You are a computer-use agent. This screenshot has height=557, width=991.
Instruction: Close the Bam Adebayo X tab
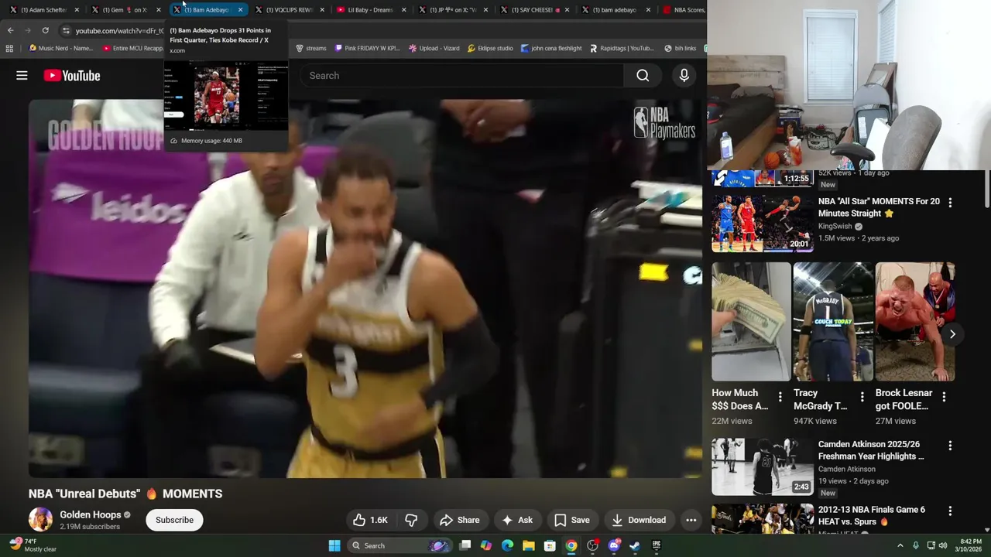(x=240, y=10)
